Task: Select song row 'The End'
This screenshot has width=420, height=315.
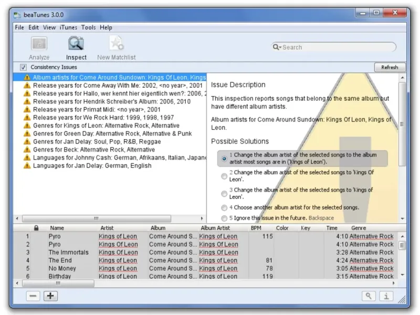Action: tap(206, 260)
